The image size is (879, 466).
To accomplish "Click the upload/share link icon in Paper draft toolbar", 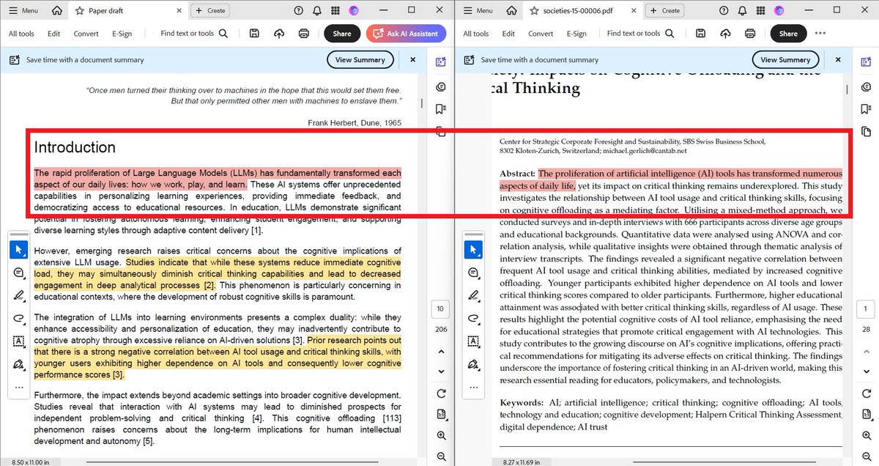I will click(x=278, y=34).
